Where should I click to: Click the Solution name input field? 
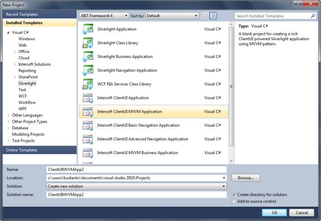pos(137,195)
